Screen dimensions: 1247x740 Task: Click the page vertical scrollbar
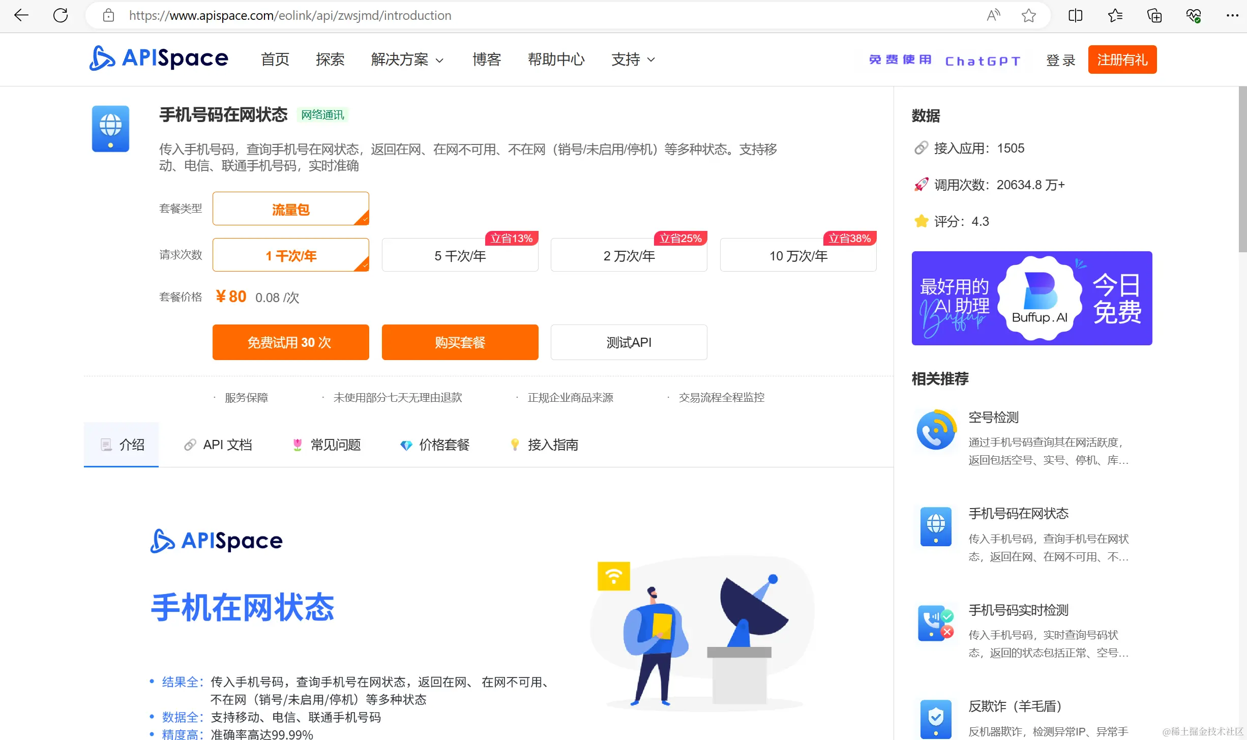1242,168
